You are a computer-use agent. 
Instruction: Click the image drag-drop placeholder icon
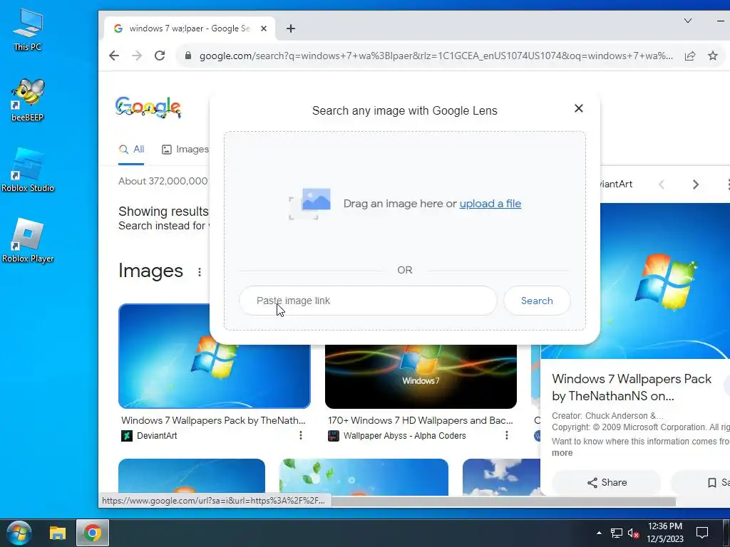tap(310, 204)
